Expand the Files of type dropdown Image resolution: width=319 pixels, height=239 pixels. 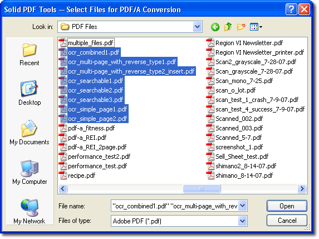tap(243, 221)
